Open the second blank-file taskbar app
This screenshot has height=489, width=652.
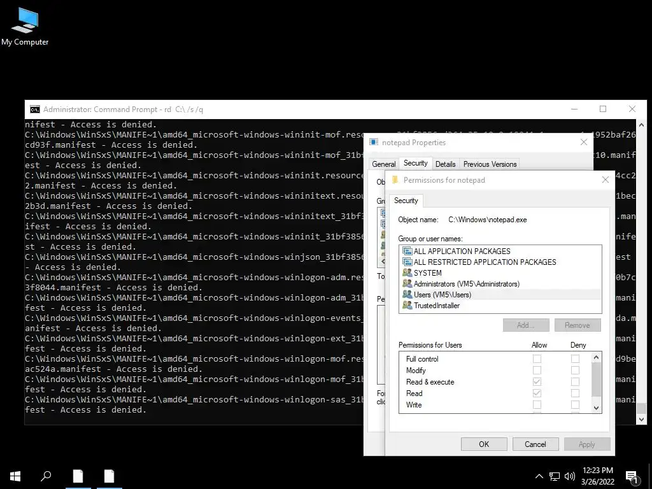110,476
